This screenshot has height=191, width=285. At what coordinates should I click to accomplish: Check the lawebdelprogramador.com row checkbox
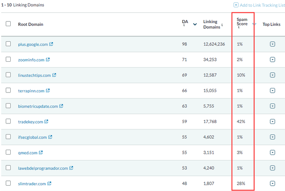(x=8, y=167)
